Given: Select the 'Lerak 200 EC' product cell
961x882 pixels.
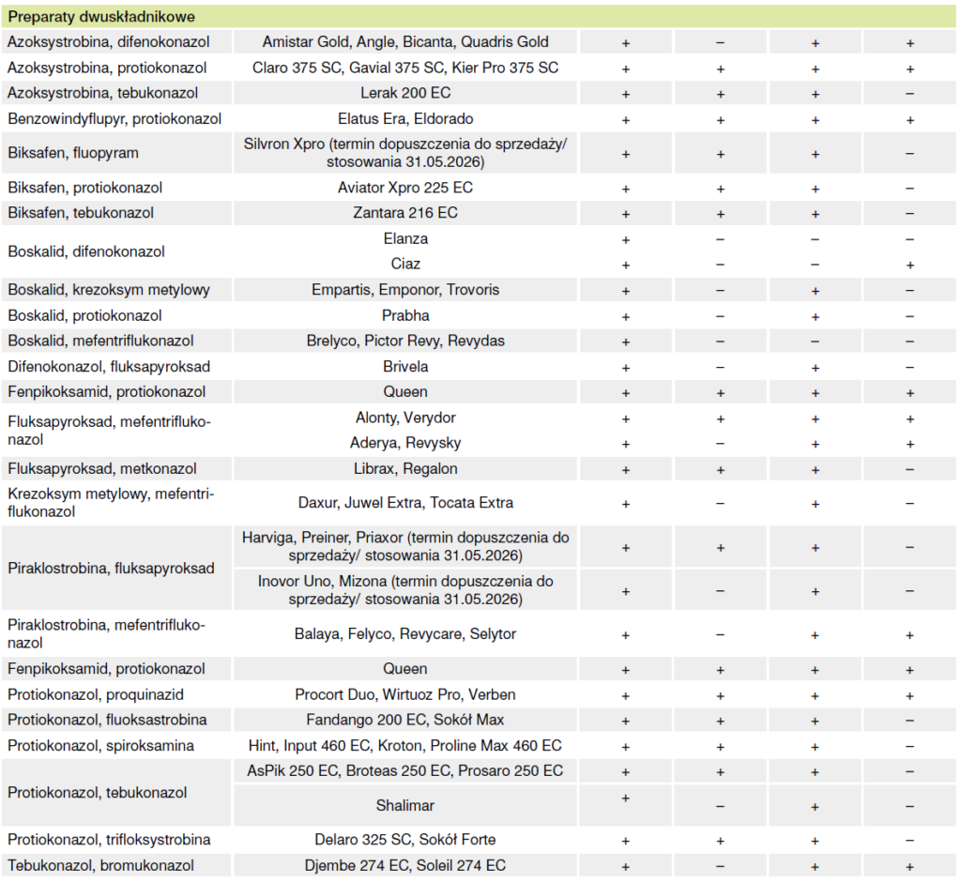Looking at the screenshot, I should (405, 94).
